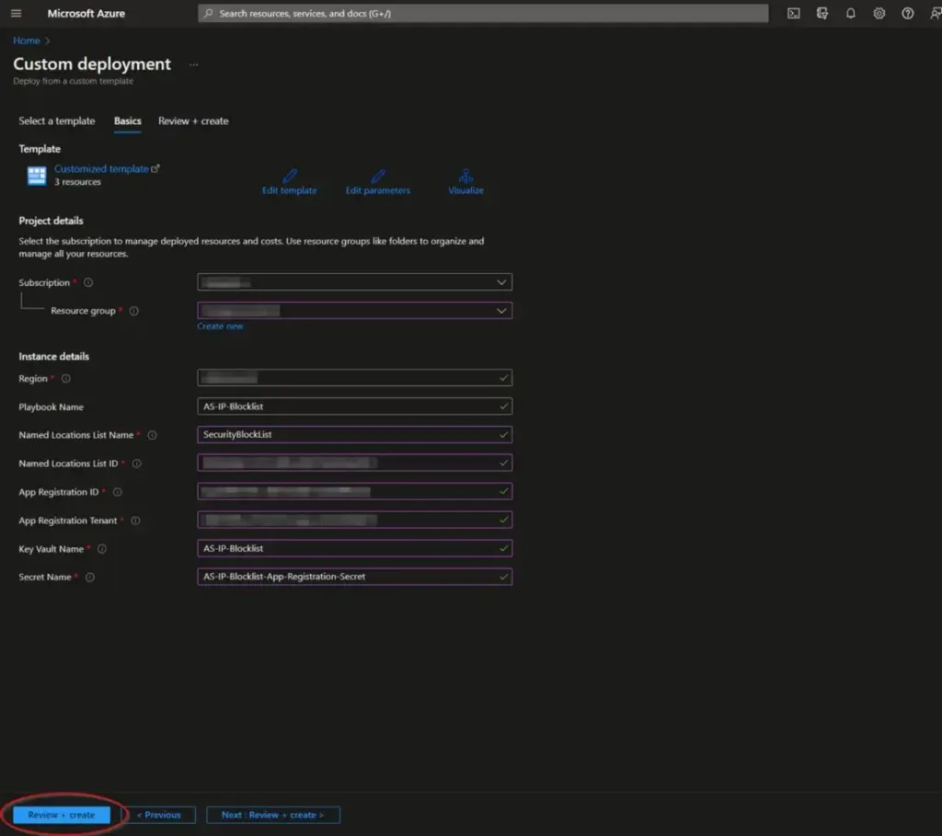The image size is (942, 836).
Task: Click the blue Review + create button
Action: click(x=62, y=815)
